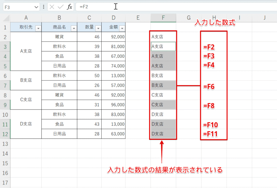The image size is (277, 188).
Task: Click the 取引先 header cell
Action: tap(26, 27)
